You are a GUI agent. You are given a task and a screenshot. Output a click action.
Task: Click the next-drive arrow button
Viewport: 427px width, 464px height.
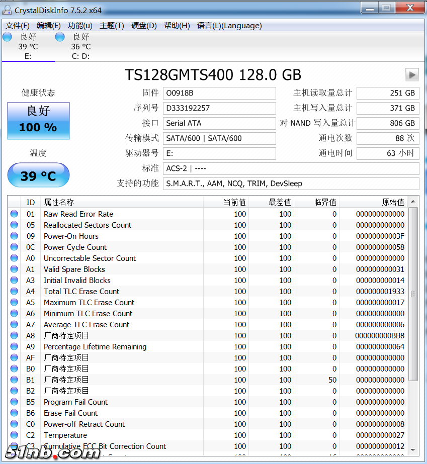[x=412, y=74]
